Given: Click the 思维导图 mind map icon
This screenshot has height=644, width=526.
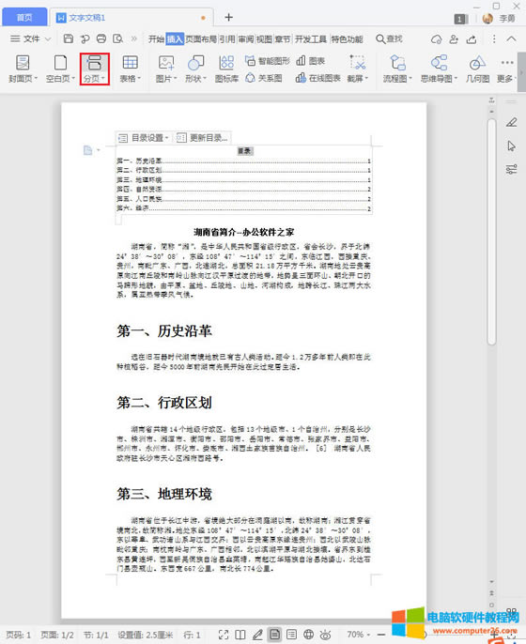Looking at the screenshot, I should [x=439, y=69].
